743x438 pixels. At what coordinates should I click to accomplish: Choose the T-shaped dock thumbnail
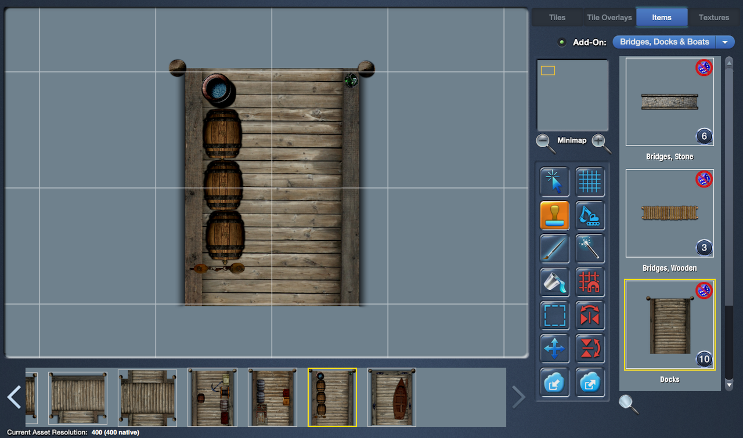coord(78,397)
